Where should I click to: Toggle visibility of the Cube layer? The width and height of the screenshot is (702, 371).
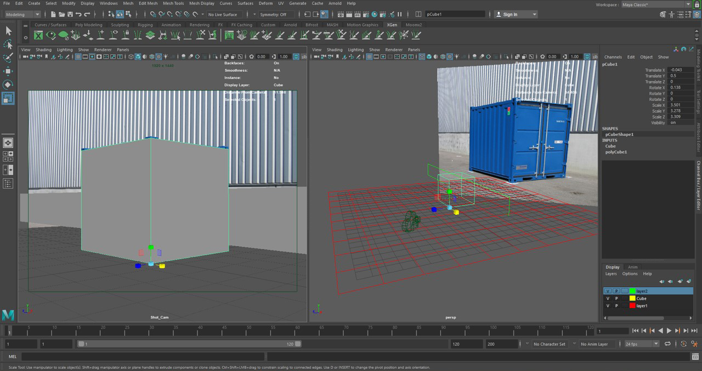(608, 299)
